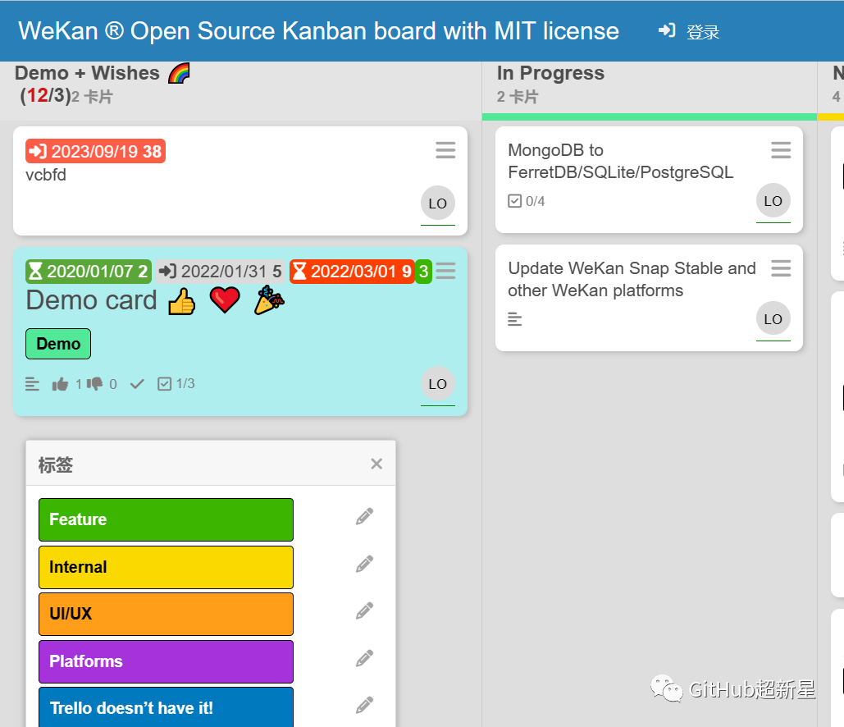844x727 pixels.
Task: Edit the Feature label with pencil icon
Action: (x=364, y=516)
